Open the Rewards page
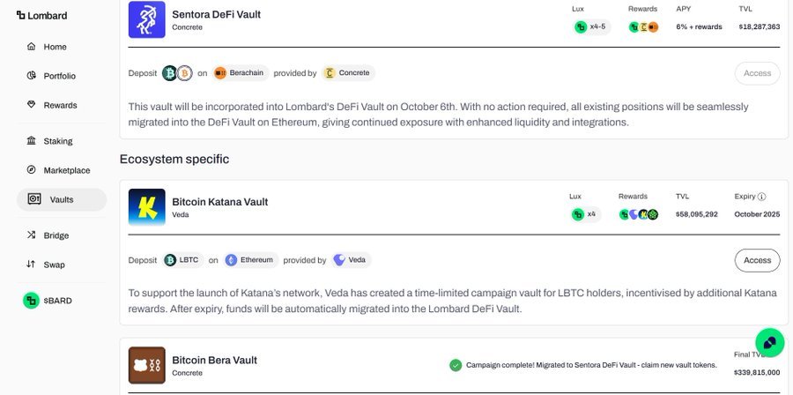 60,105
